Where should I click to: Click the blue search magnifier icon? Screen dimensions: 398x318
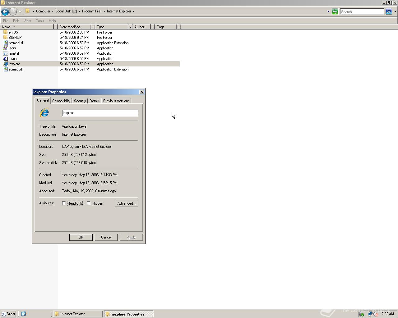389,11
